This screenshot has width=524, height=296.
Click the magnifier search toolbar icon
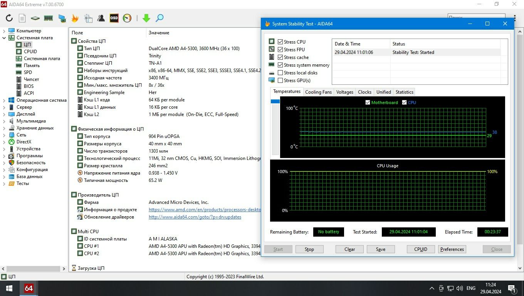(160, 18)
